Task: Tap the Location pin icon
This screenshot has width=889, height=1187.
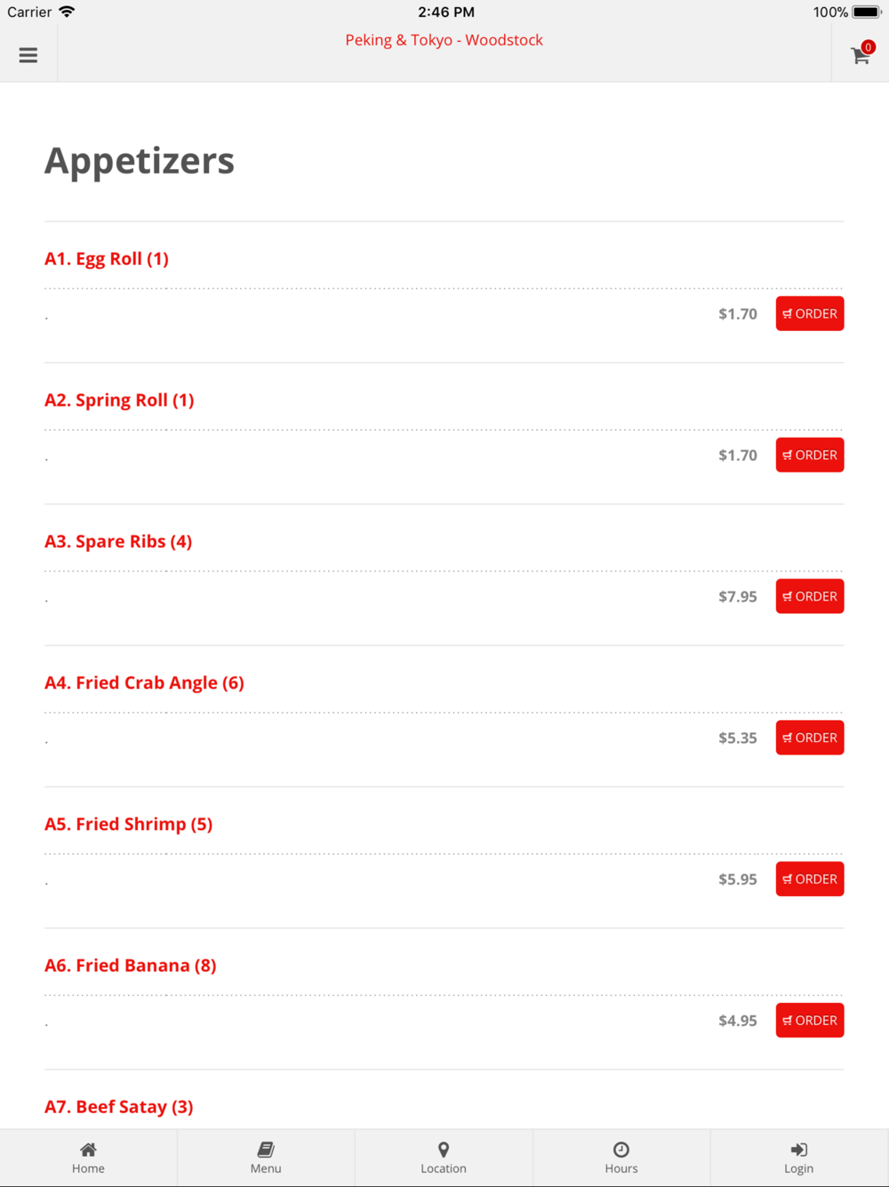Action: (x=444, y=1150)
